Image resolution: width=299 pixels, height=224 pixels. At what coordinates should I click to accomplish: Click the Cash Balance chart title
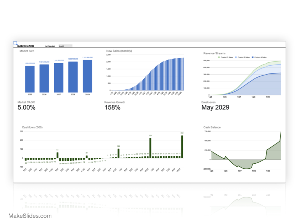point(212,127)
